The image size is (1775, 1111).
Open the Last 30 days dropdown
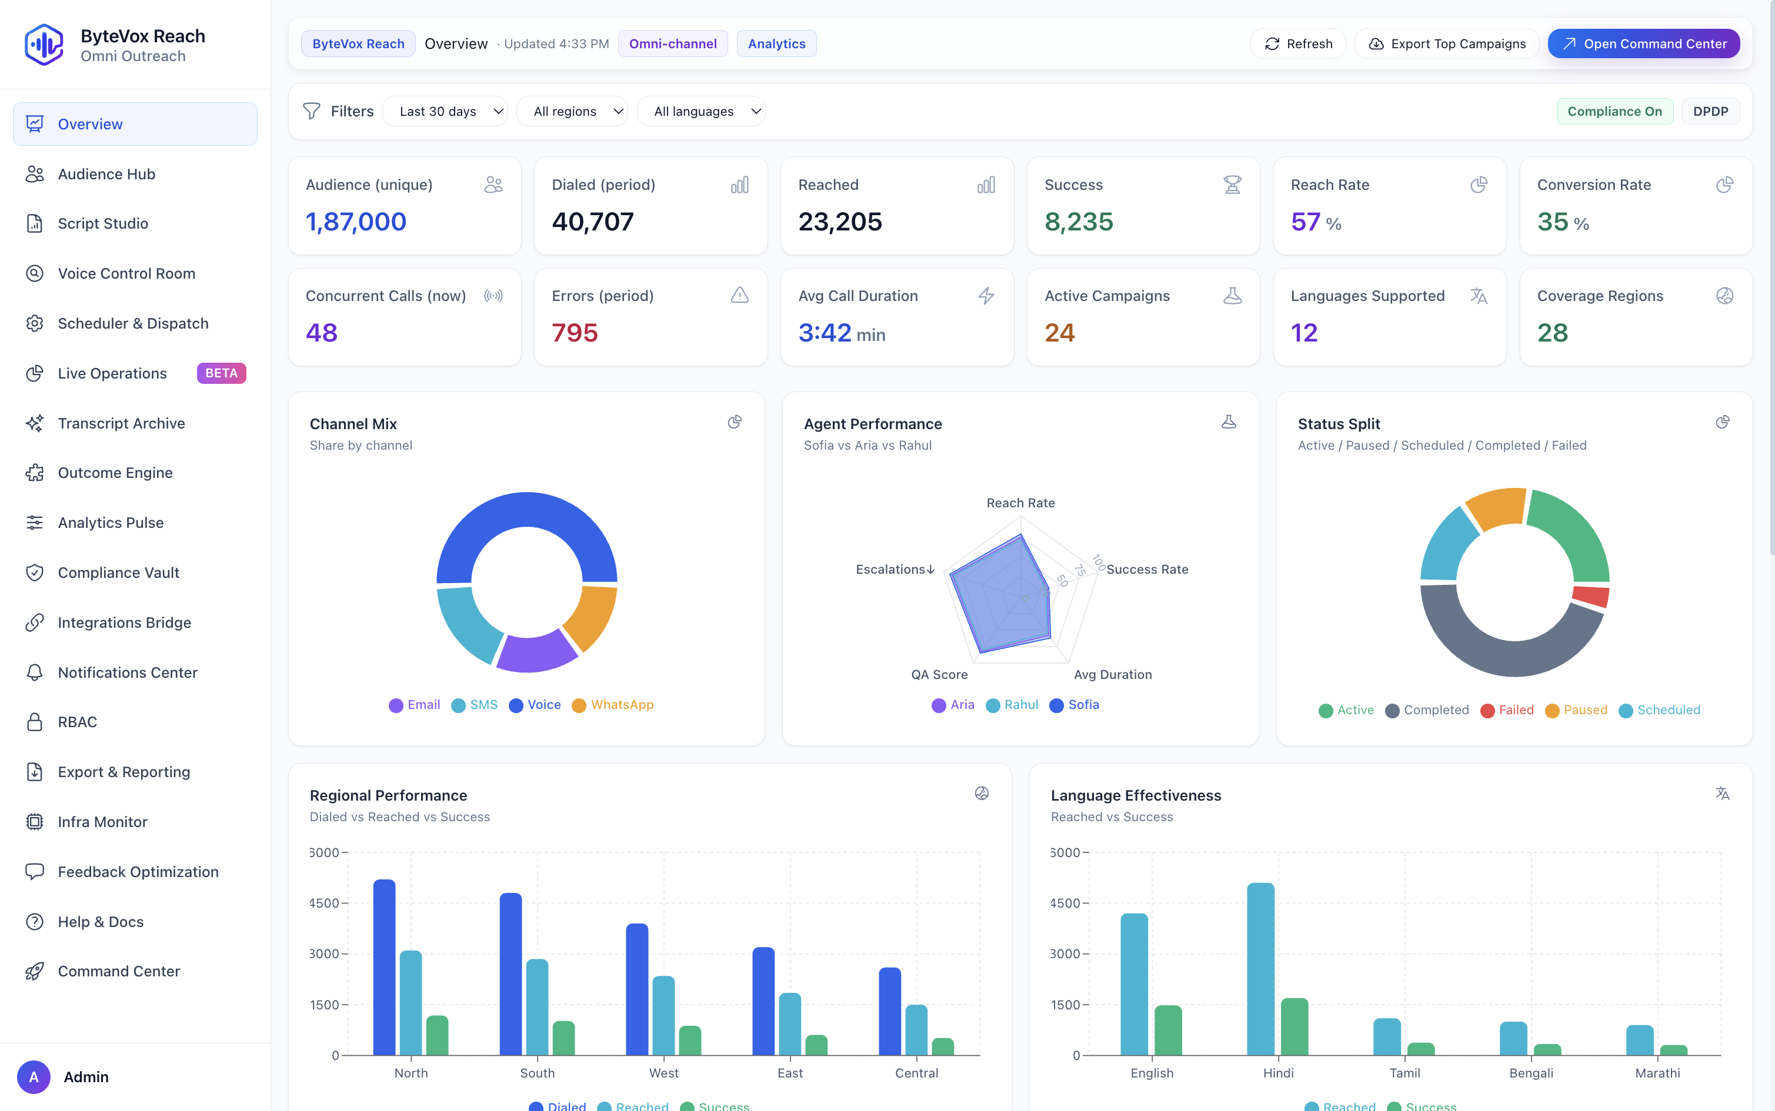445,111
